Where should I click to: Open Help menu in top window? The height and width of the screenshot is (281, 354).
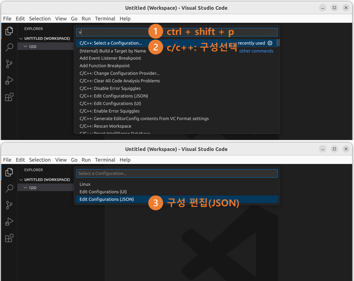click(x=125, y=19)
